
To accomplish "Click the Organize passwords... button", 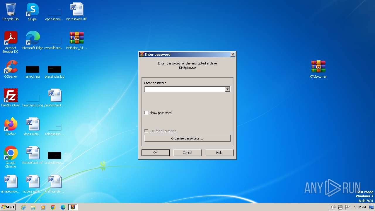I will 187,138.
